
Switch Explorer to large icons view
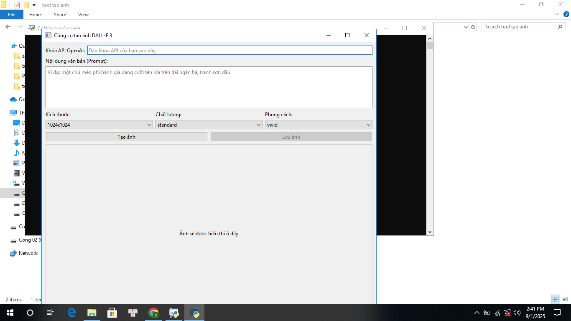pyautogui.click(x=565, y=299)
